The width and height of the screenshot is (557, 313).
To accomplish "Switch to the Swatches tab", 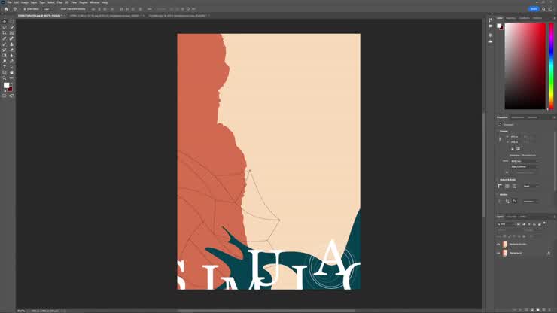I will 511,18.
